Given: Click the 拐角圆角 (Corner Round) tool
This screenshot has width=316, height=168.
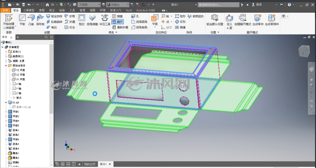Looking at the screenshot, I should 139,22.
